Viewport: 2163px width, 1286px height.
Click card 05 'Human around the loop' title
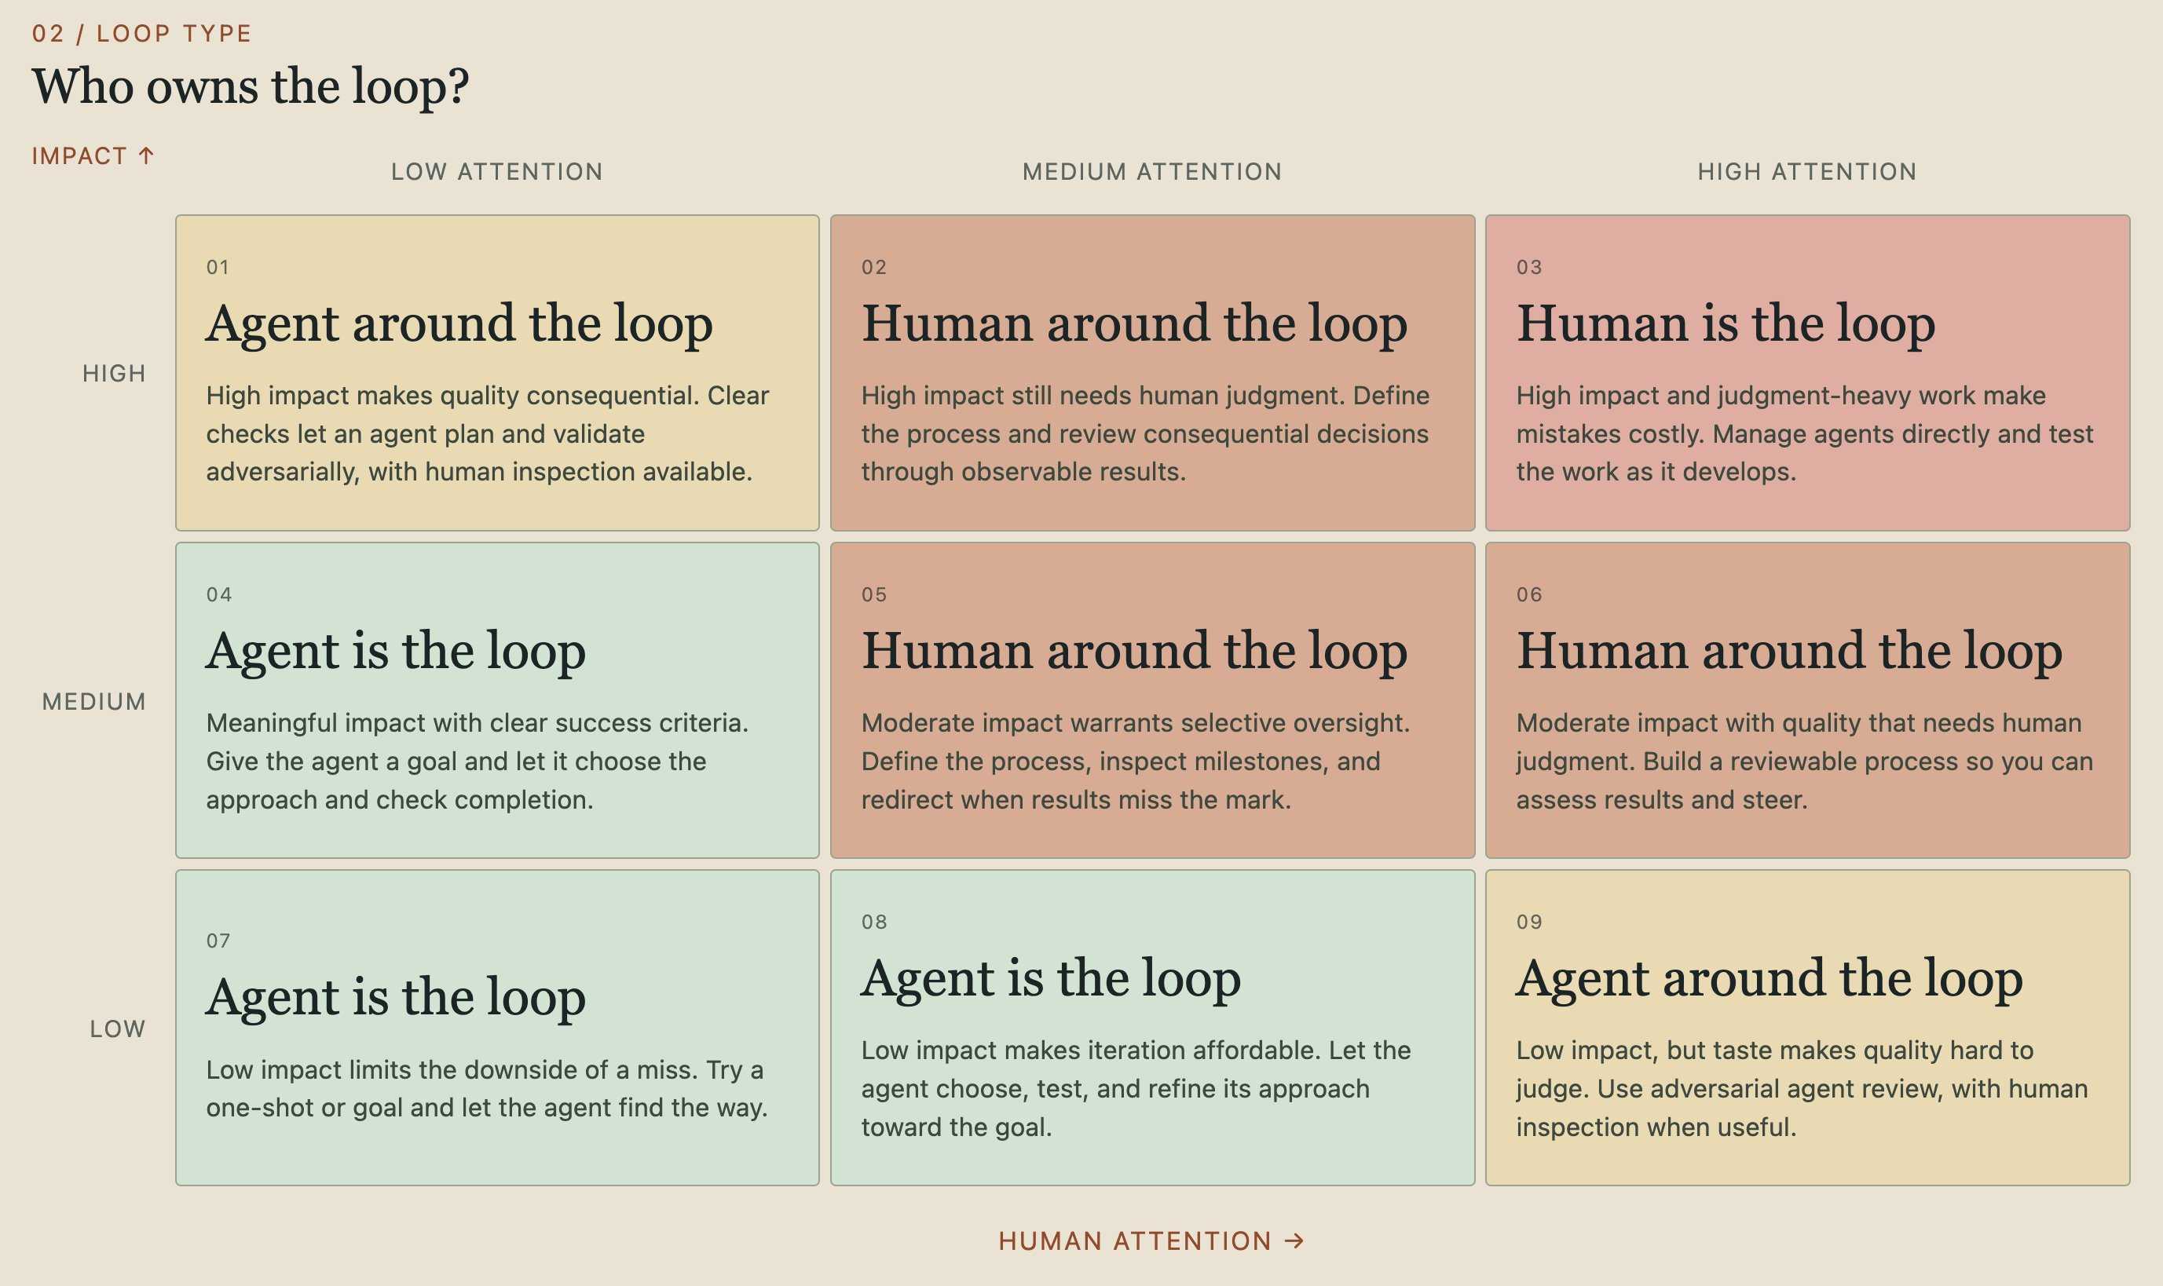[1134, 652]
